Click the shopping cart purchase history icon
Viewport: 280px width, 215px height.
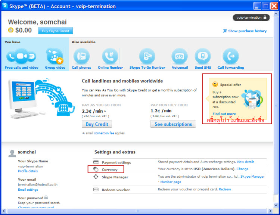point(224,31)
